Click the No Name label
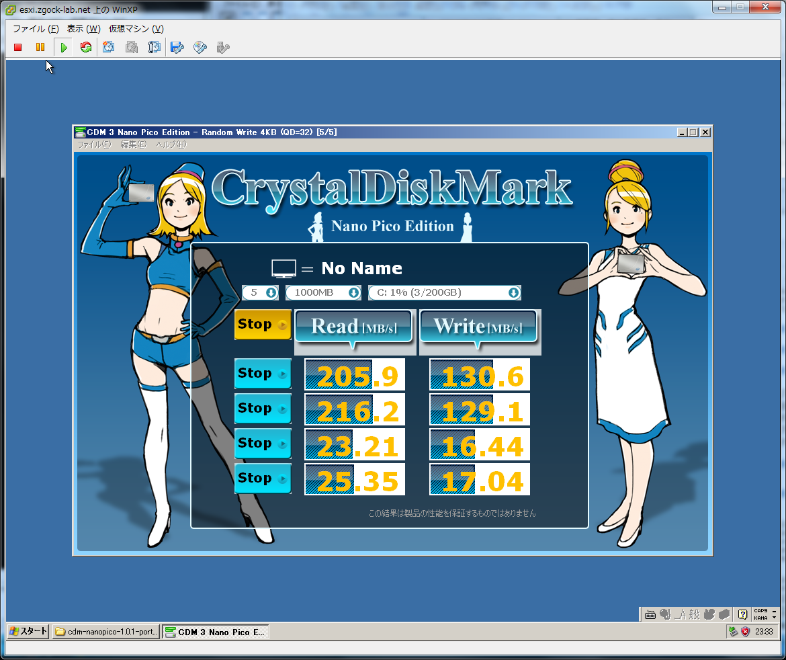 pyautogui.click(x=361, y=268)
